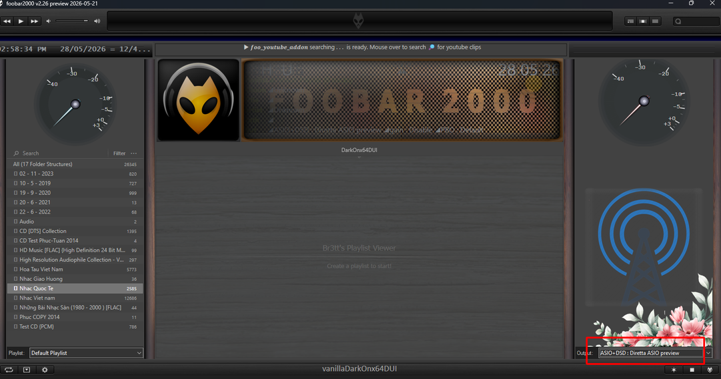Click the low-volume speaker icon
The height and width of the screenshot is (379, 721).
click(48, 21)
